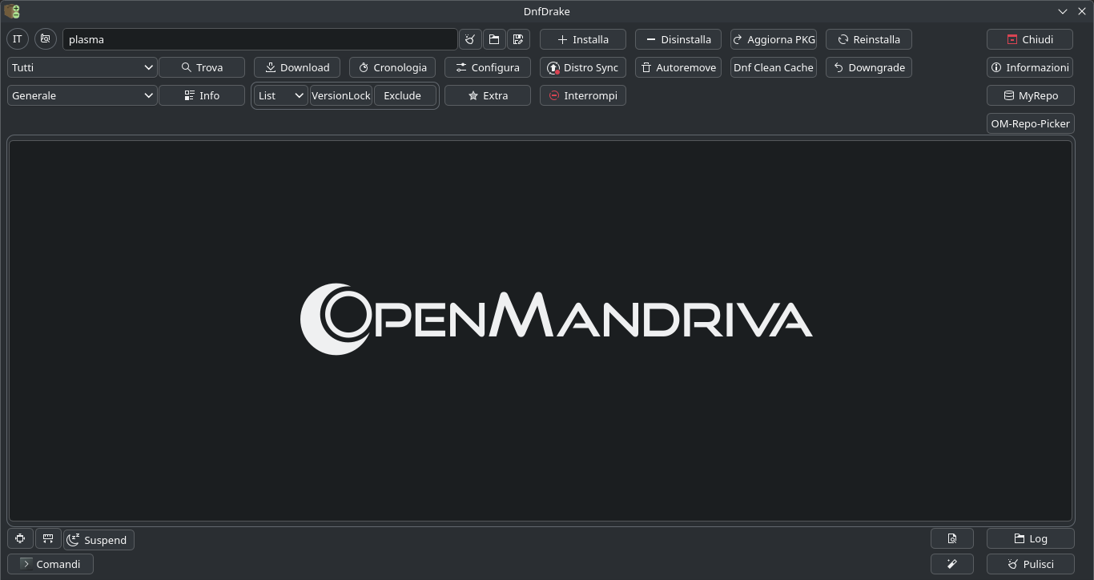
Task: Click Interrompi to stop operation
Action: [583, 95]
